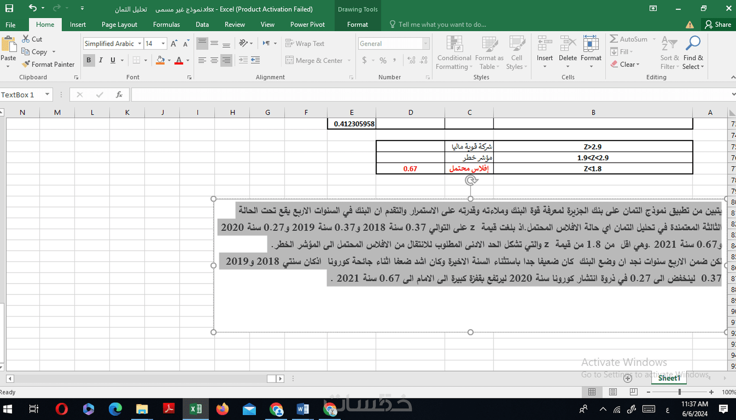The image size is (736, 420).
Task: Toggle Align Left horizontal alignment
Action: click(x=202, y=60)
